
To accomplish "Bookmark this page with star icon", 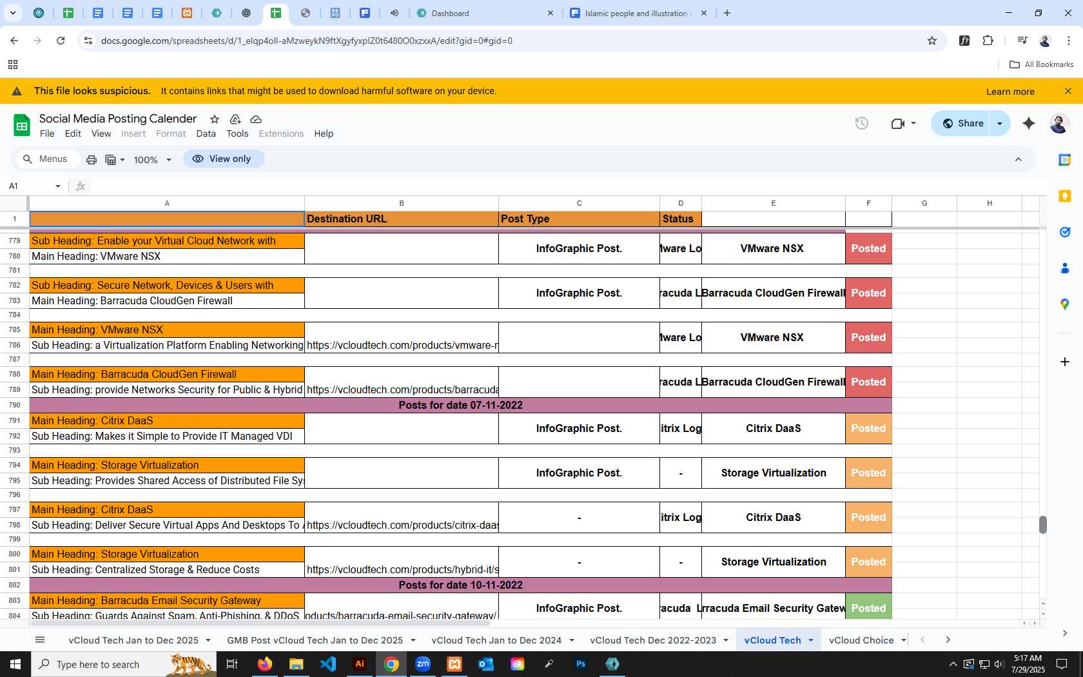I will coord(932,41).
